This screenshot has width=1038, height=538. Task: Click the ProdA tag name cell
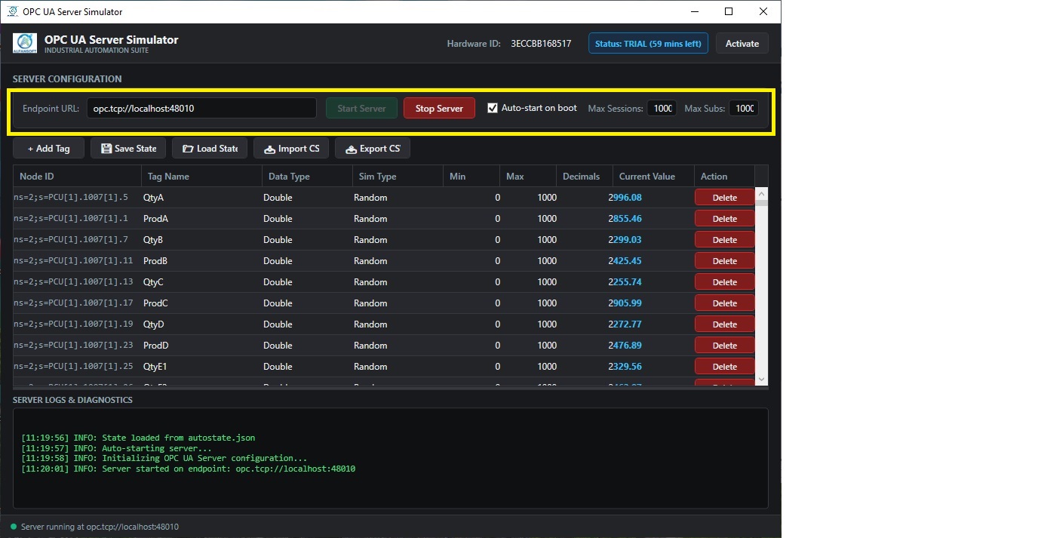pos(155,219)
